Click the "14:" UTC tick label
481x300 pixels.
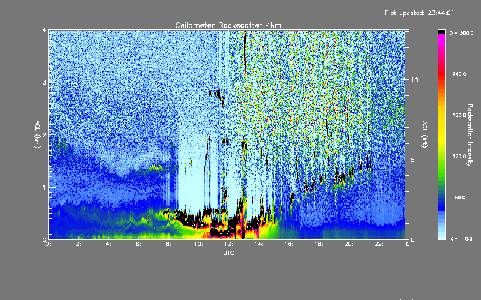pos(259,244)
